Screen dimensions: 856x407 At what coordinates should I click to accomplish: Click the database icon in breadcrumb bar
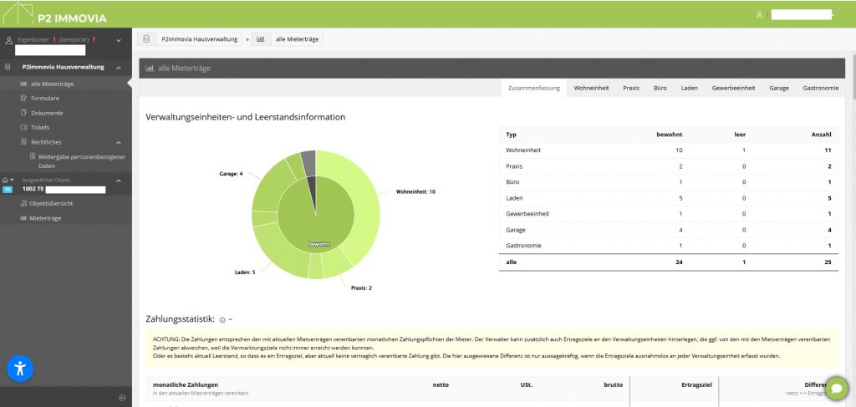147,39
